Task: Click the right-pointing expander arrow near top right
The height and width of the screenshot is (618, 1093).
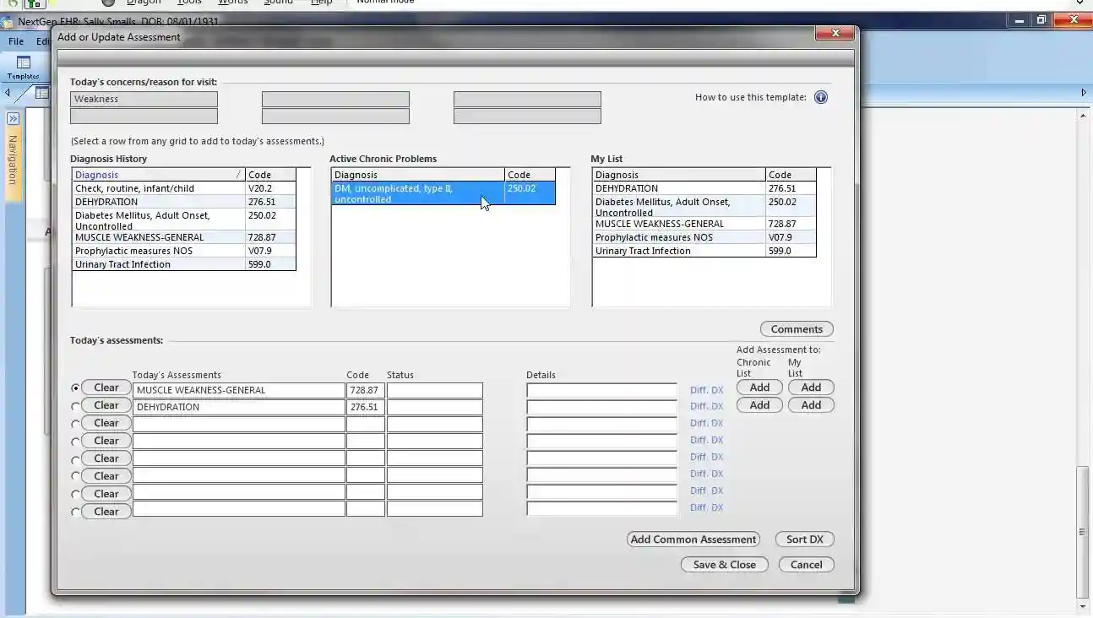Action: click(x=1085, y=94)
